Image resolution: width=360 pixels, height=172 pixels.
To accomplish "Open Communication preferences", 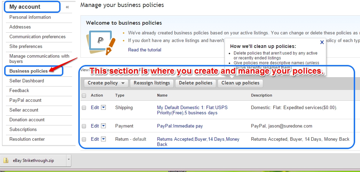I will click(x=37, y=36).
